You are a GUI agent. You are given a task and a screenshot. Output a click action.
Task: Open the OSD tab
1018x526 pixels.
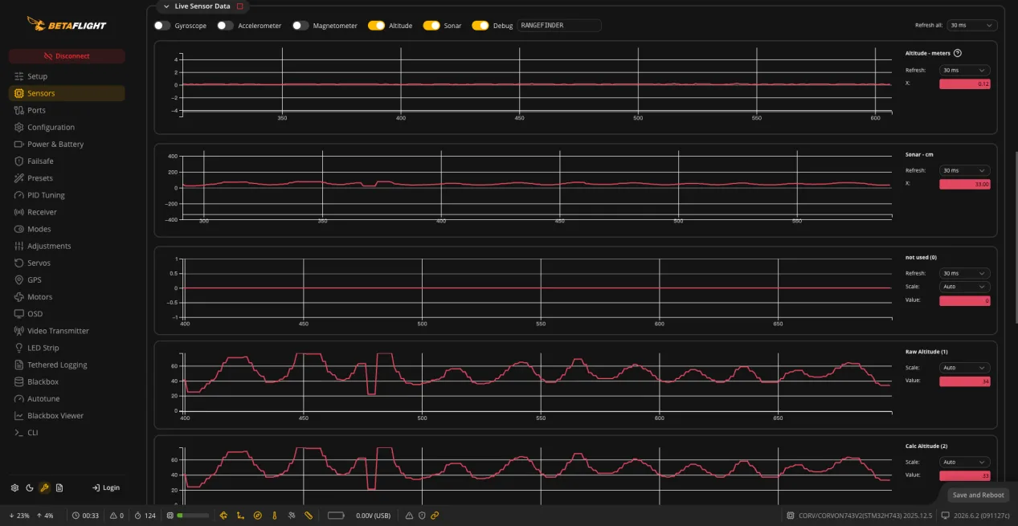click(67, 314)
